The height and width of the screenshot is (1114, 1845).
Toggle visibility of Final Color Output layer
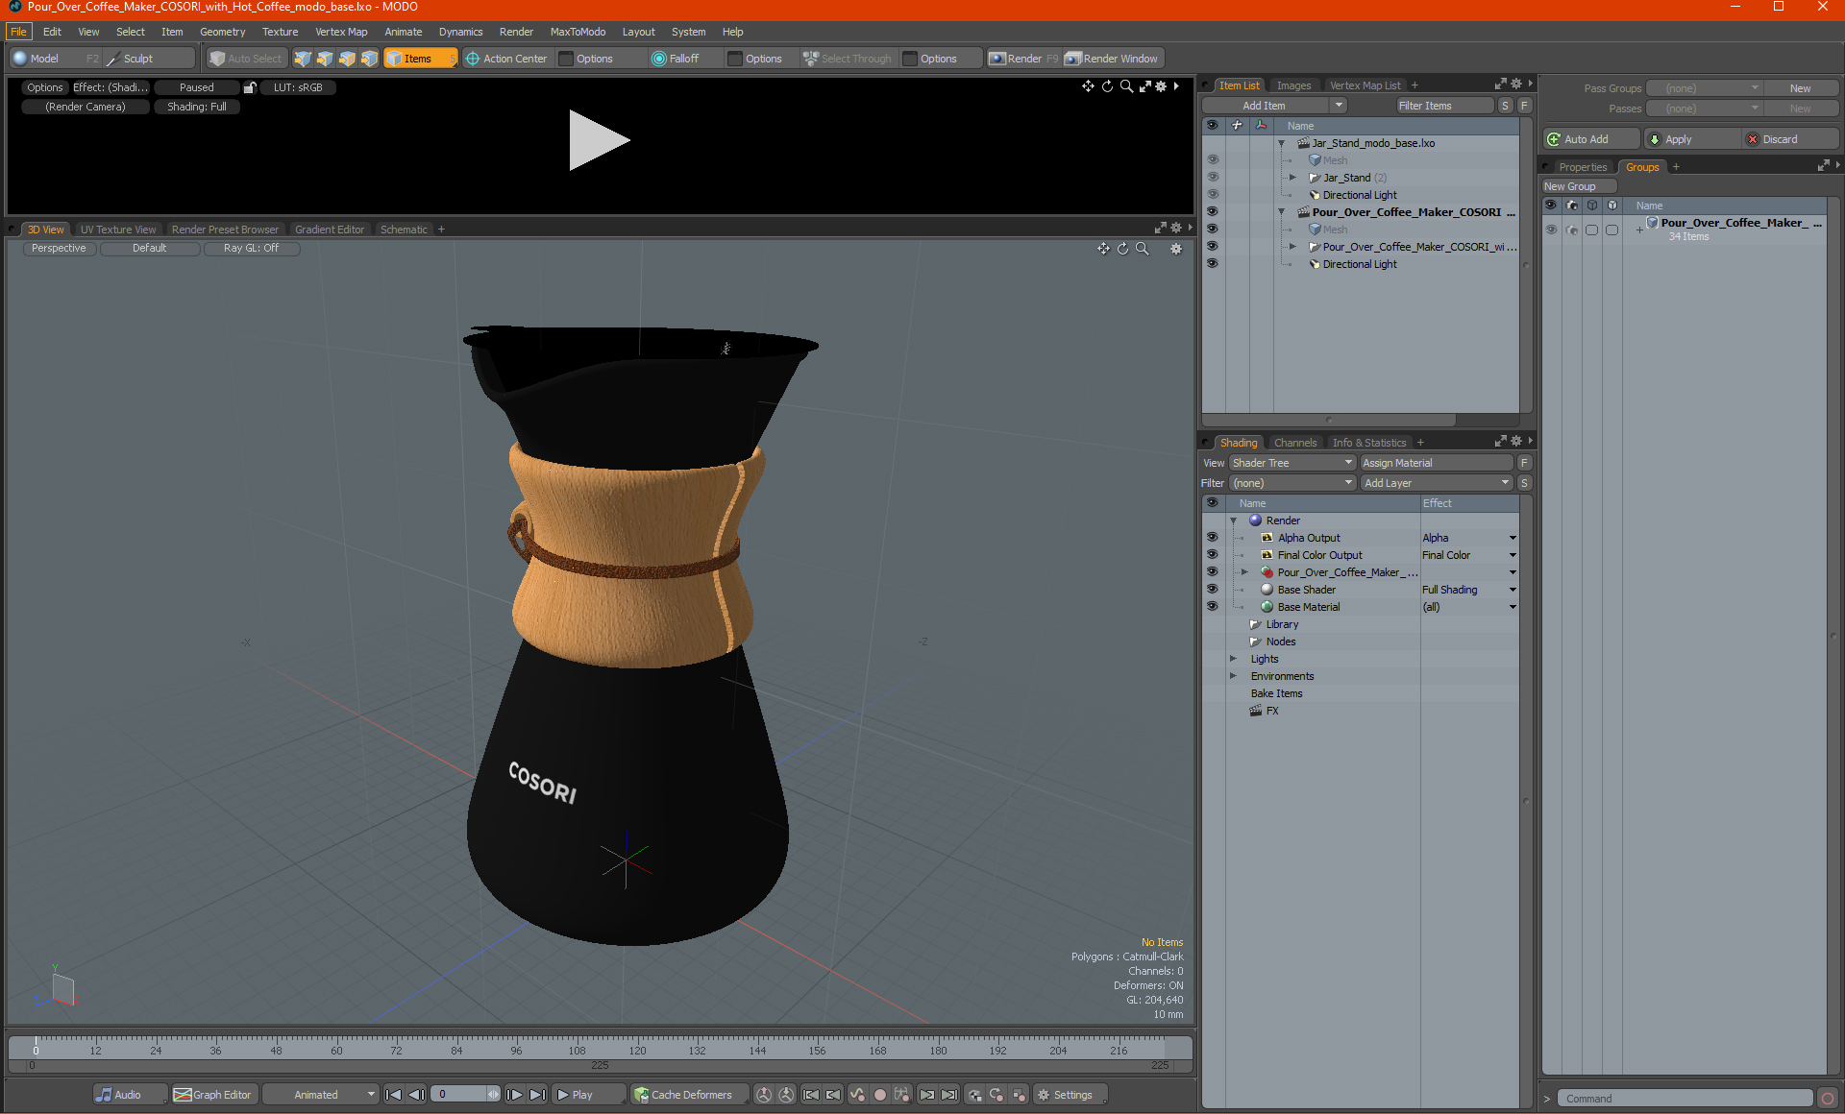point(1213,555)
